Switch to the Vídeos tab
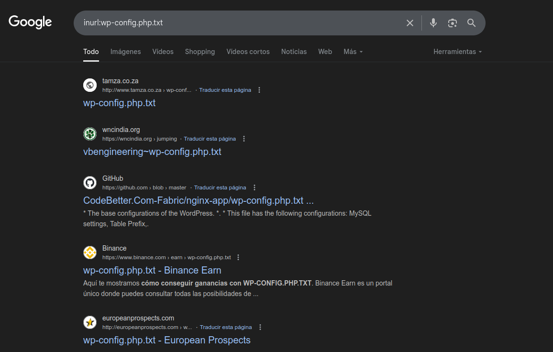This screenshot has width=553, height=352. [163, 52]
